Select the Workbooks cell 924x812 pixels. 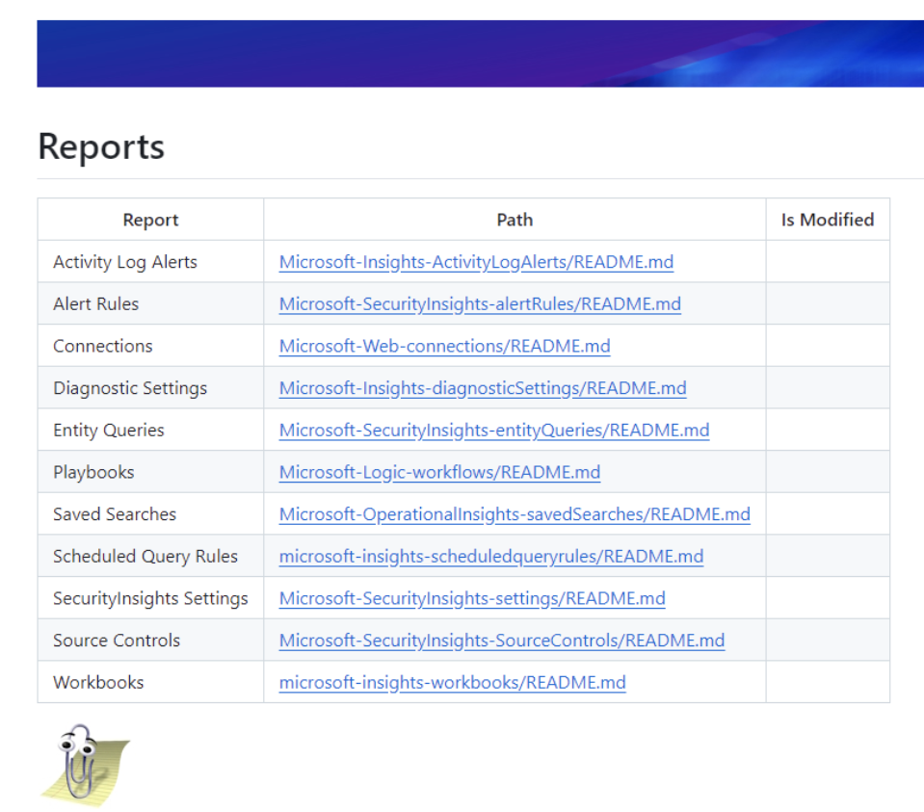point(150,682)
